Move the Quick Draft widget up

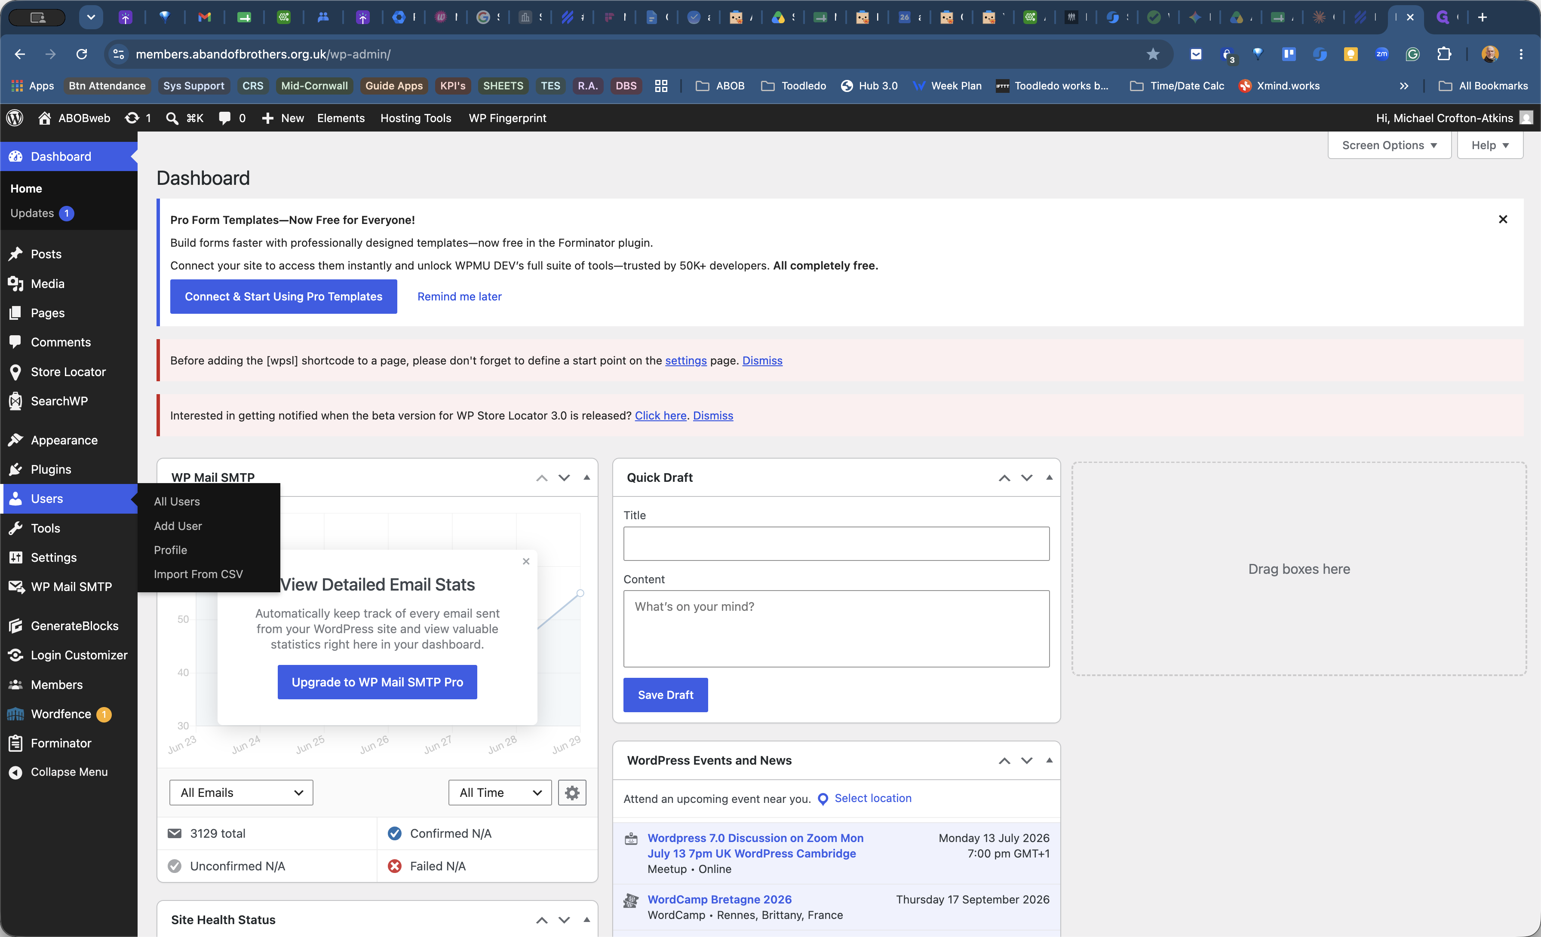pyautogui.click(x=1004, y=478)
